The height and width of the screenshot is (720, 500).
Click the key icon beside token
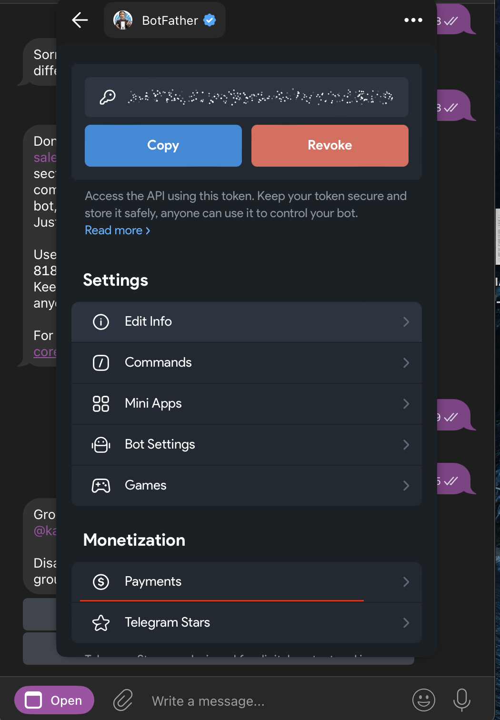[x=108, y=97]
